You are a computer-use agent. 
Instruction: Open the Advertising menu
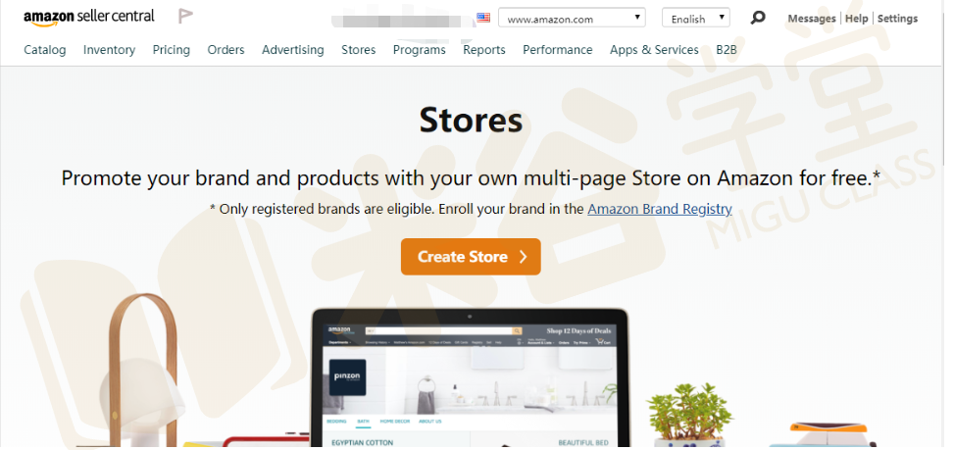click(293, 50)
